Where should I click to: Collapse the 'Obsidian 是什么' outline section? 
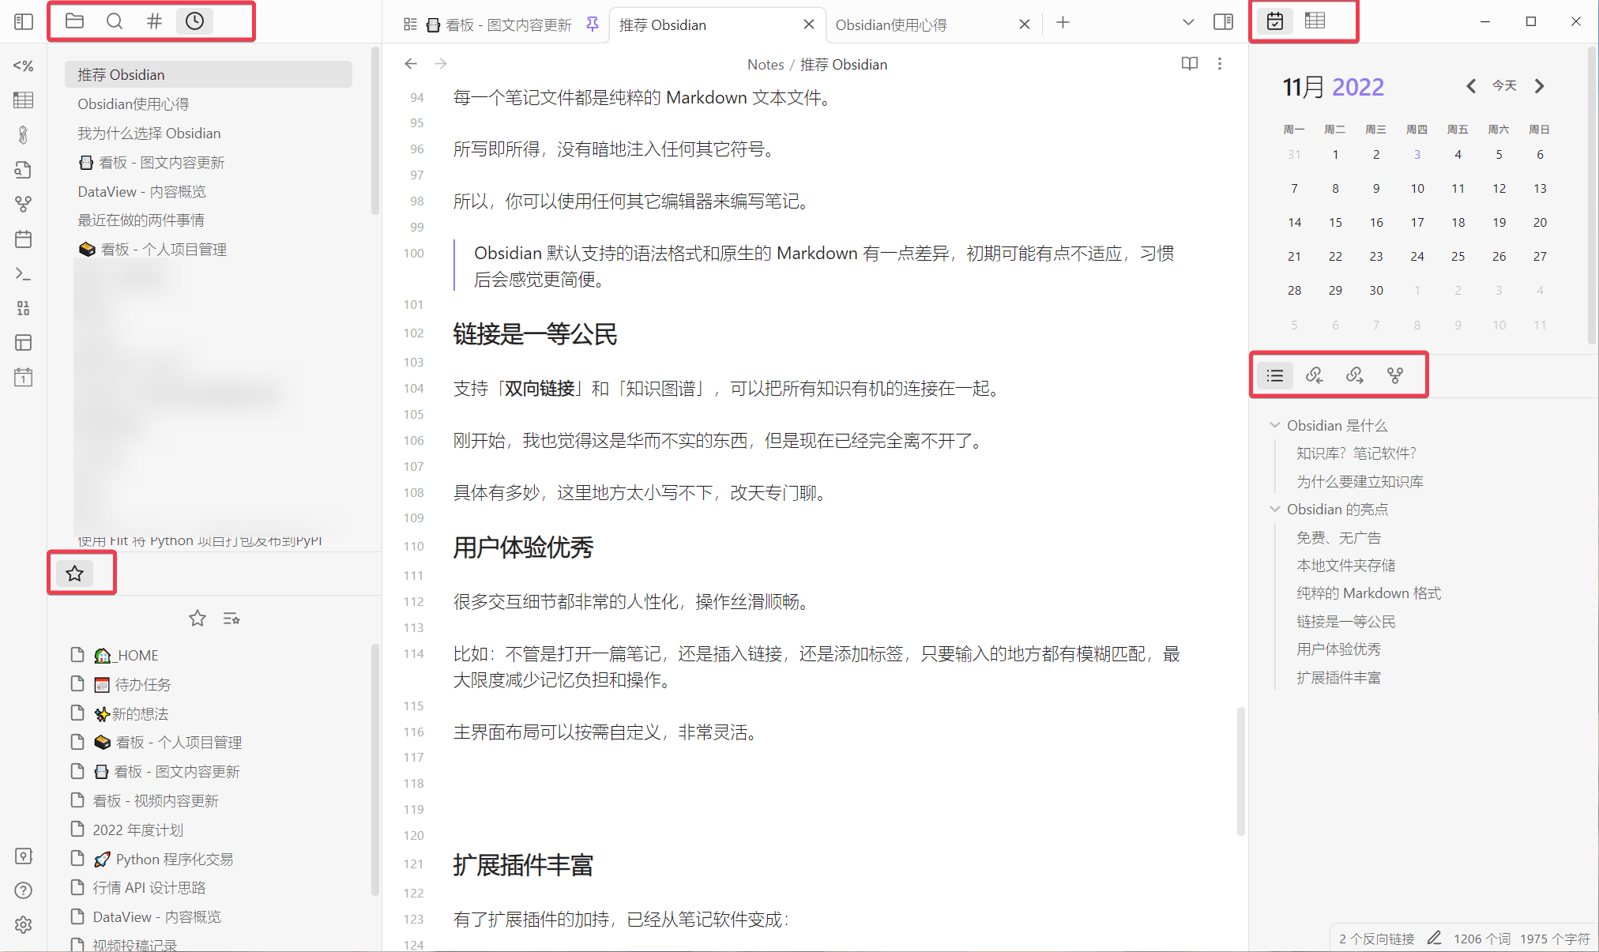pyautogui.click(x=1274, y=425)
